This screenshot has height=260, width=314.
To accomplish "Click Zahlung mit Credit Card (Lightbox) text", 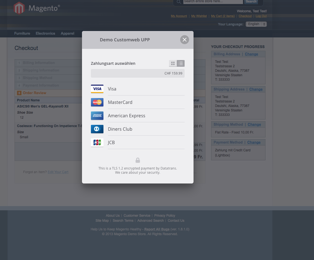I will (233, 153).
